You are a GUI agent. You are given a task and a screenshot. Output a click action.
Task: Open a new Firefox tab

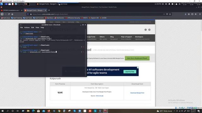(x=49, y=10)
